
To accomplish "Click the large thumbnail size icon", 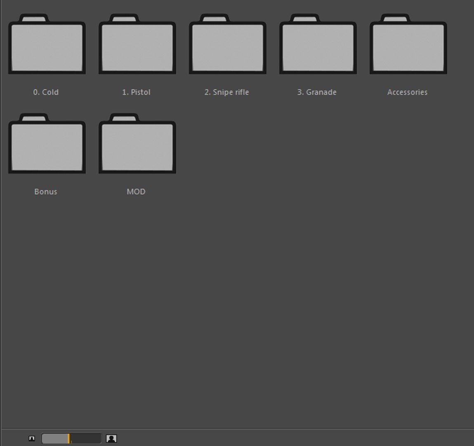I will [x=111, y=439].
